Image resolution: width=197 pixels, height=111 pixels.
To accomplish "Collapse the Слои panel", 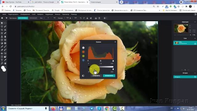I will (195, 38).
